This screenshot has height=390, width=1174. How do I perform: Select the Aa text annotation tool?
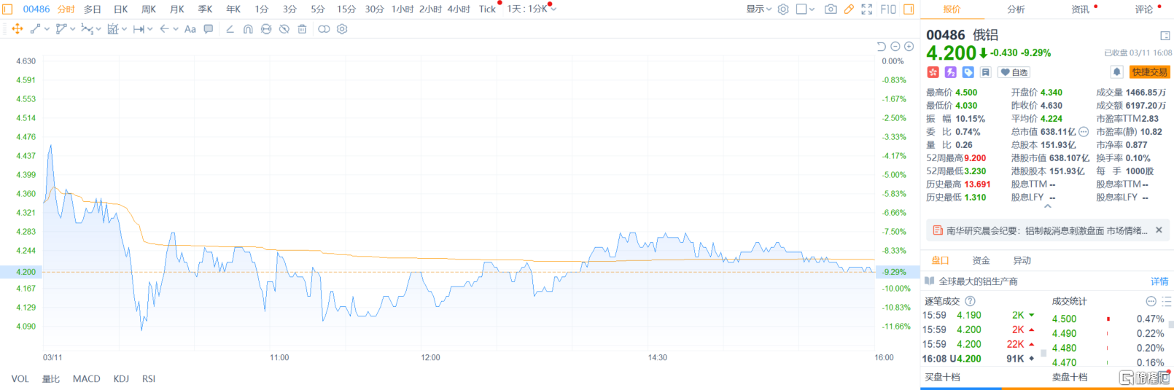190,29
